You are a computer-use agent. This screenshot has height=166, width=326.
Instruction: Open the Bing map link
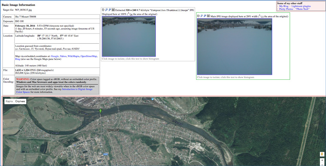pyautogui.click(x=18, y=59)
